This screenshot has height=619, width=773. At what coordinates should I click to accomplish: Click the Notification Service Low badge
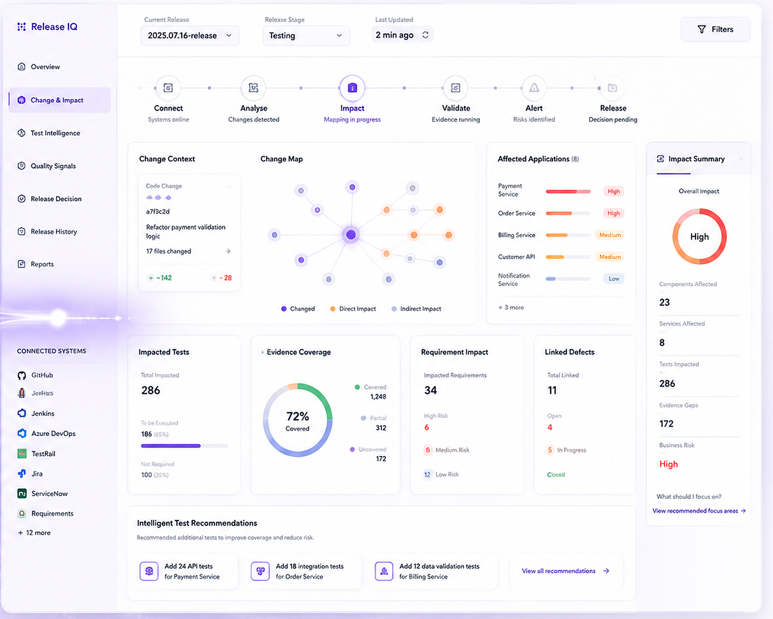click(x=614, y=279)
